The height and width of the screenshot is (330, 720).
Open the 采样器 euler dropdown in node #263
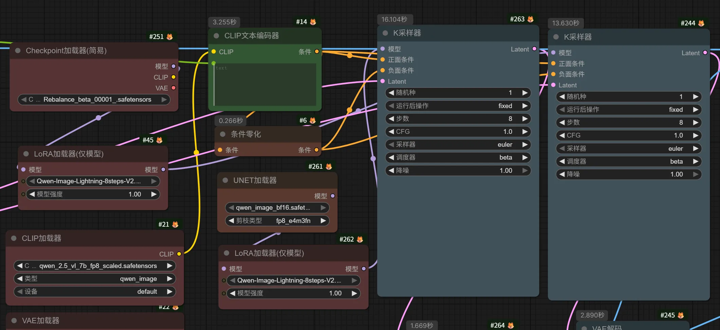click(458, 145)
